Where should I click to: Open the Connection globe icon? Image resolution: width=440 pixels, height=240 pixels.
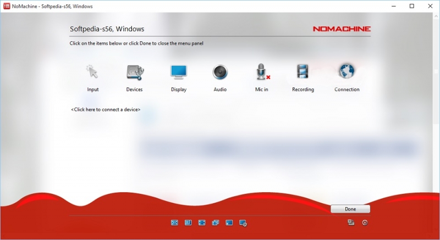[x=346, y=71]
